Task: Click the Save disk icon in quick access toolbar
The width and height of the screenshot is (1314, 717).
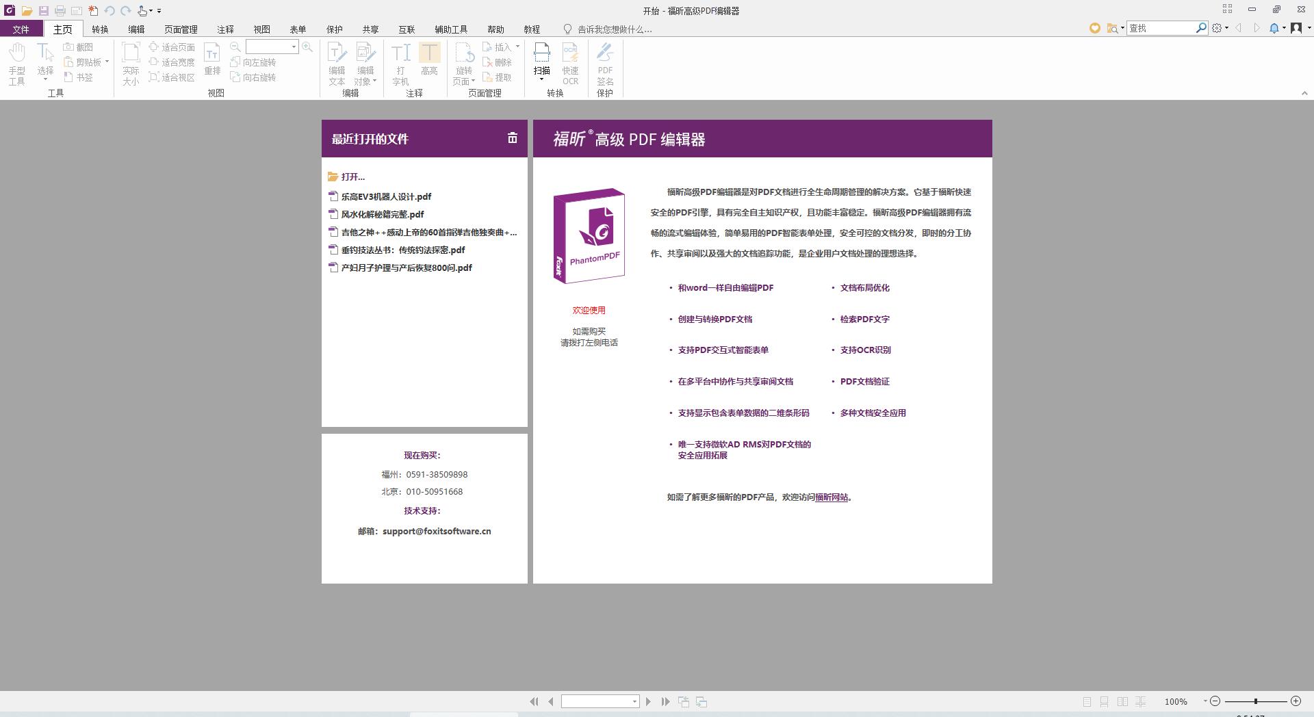Action: 43,11
